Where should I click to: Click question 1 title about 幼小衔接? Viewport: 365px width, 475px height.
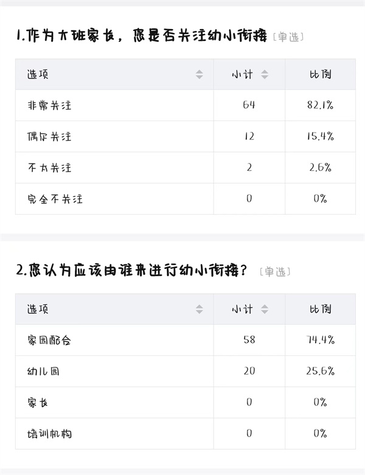(142, 36)
